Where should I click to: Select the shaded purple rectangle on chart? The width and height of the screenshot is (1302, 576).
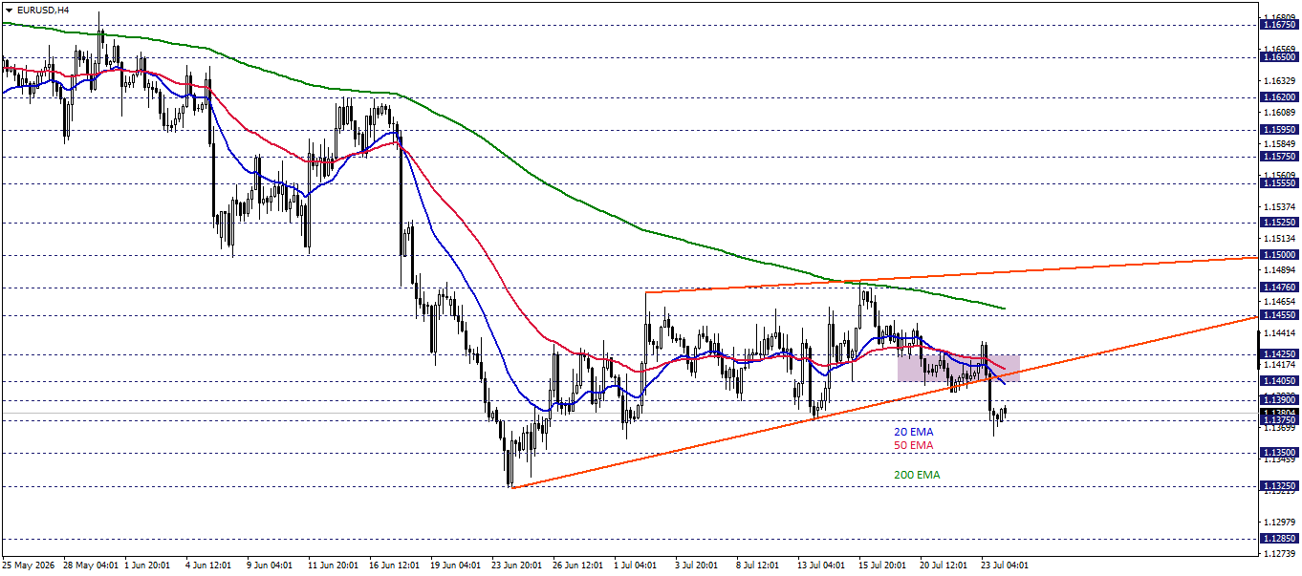(959, 368)
